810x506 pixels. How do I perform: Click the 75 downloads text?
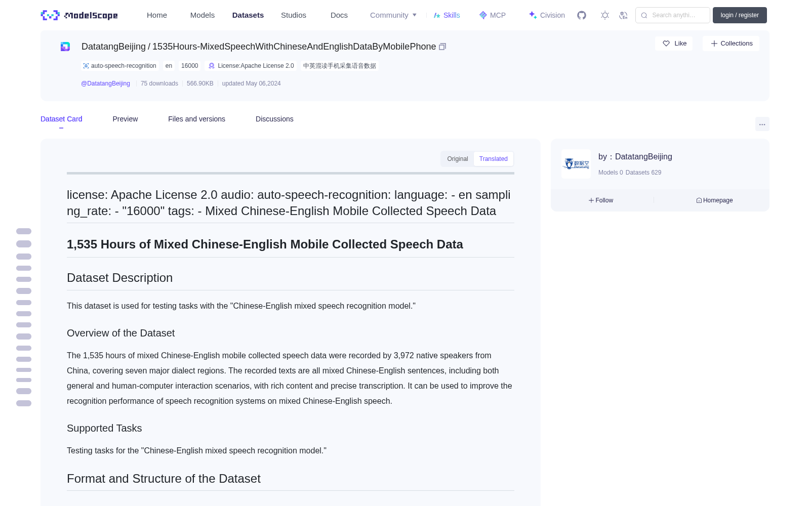(x=159, y=83)
